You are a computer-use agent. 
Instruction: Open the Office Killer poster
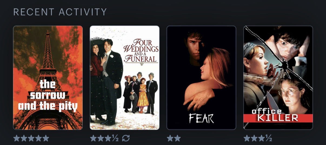(x=278, y=78)
